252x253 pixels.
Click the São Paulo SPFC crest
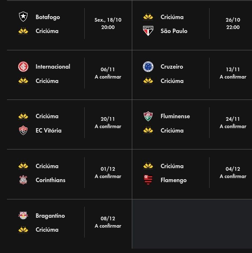(148, 30)
